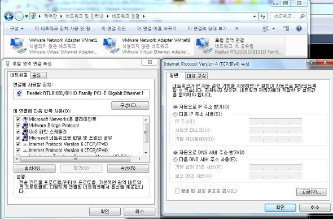Click the 구성(C)... button

pyautogui.click(x=130, y=106)
